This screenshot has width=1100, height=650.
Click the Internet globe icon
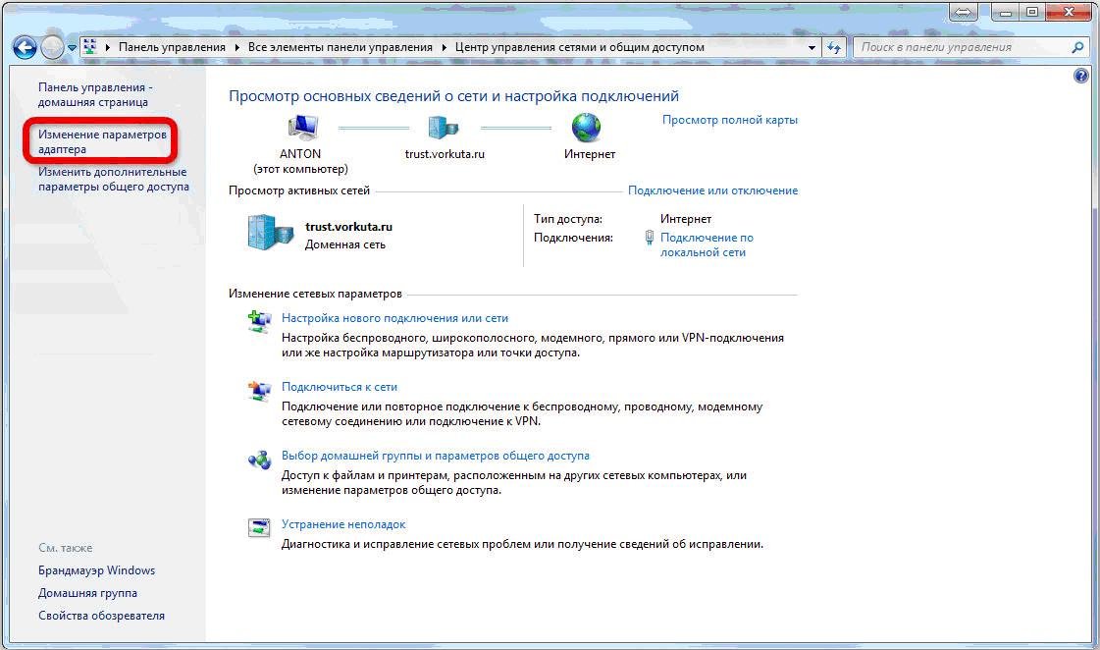click(587, 128)
